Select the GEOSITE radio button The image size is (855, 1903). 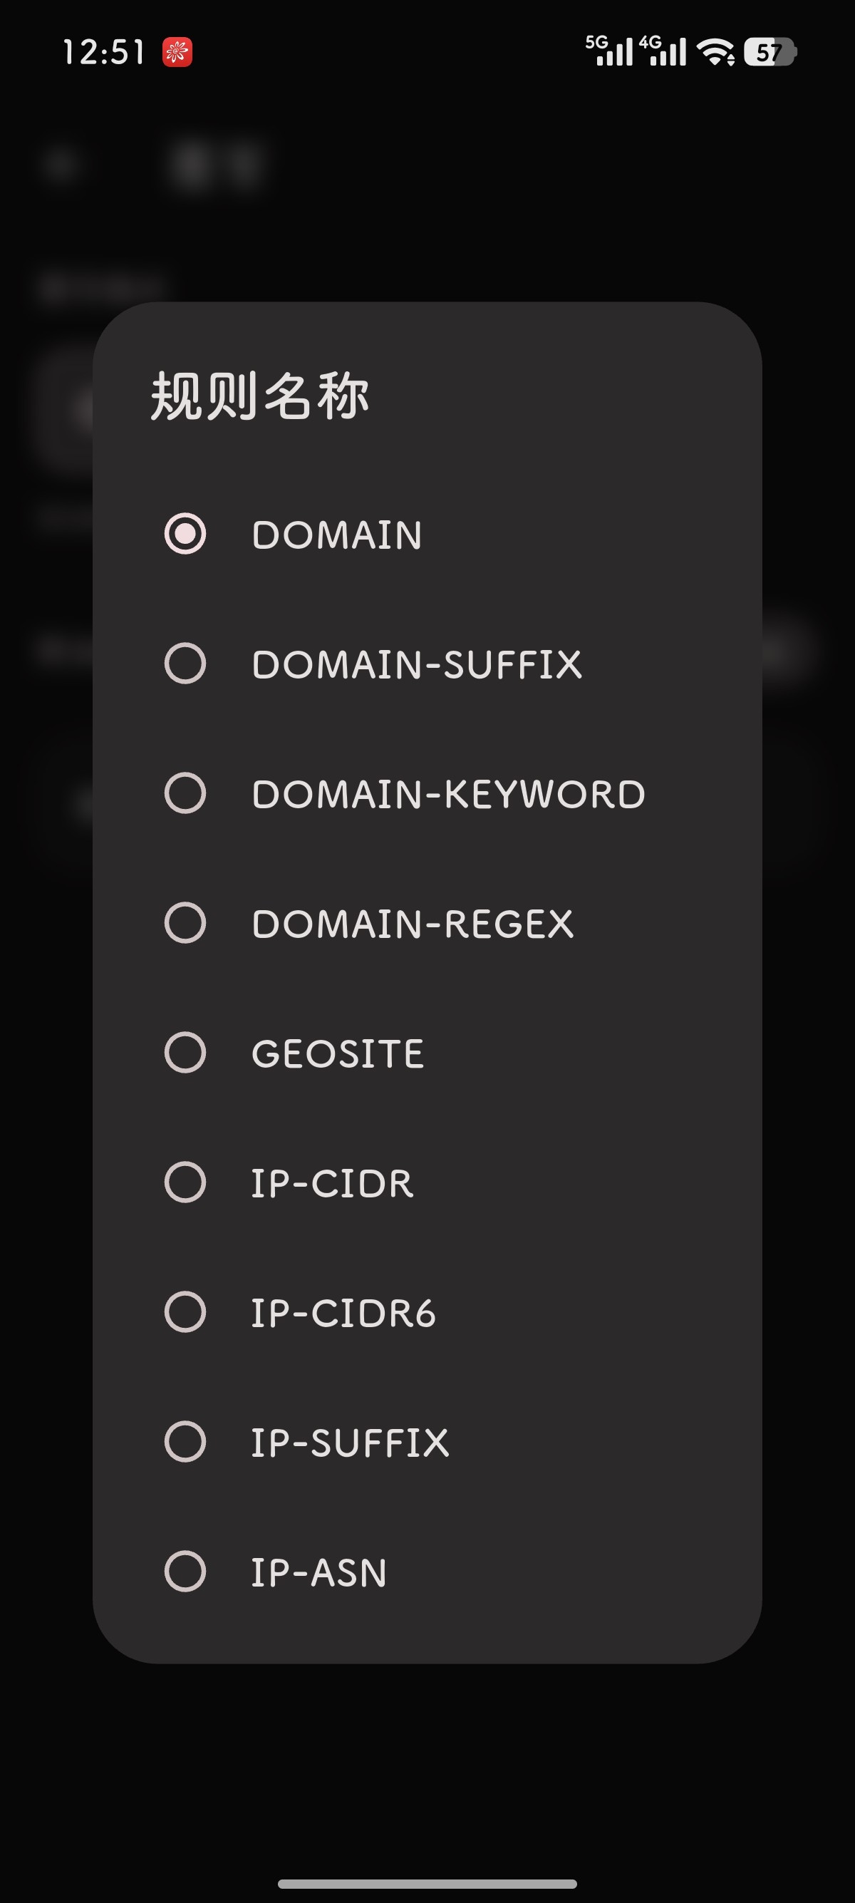pos(185,1052)
